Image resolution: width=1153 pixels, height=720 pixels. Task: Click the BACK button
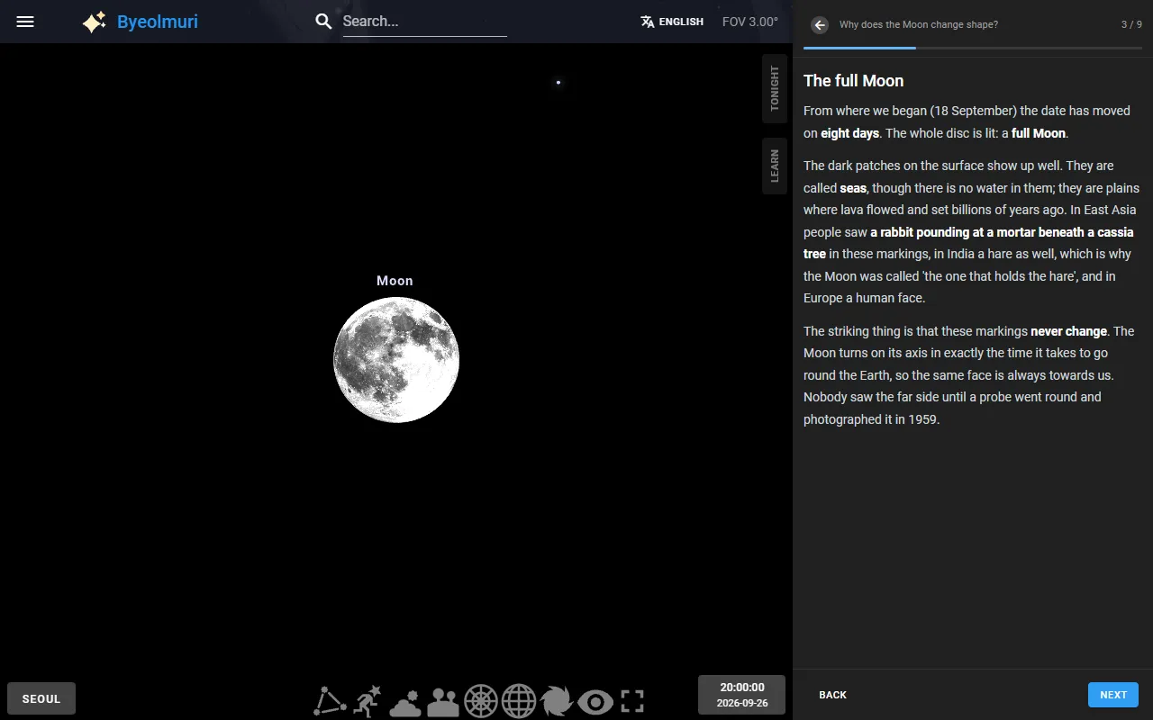[833, 695]
